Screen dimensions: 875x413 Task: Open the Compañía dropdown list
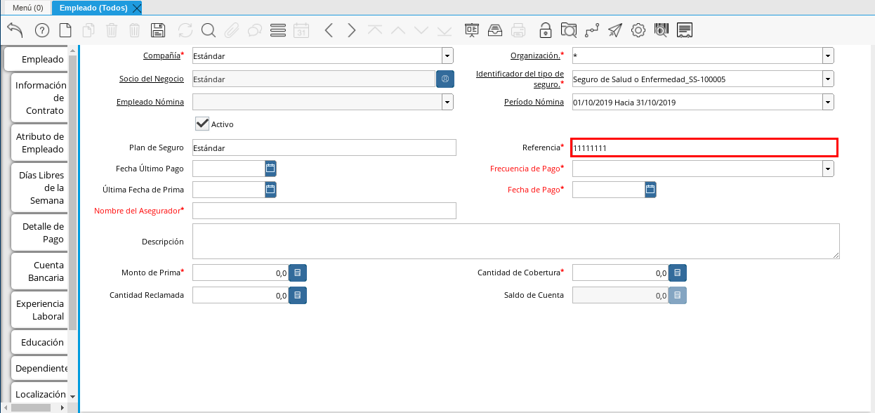447,55
